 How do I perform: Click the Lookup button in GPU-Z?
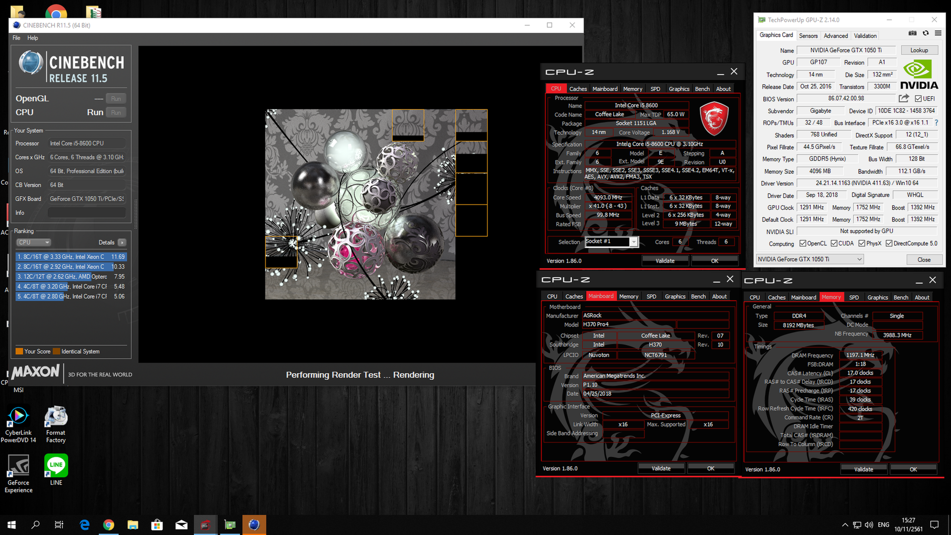(919, 50)
